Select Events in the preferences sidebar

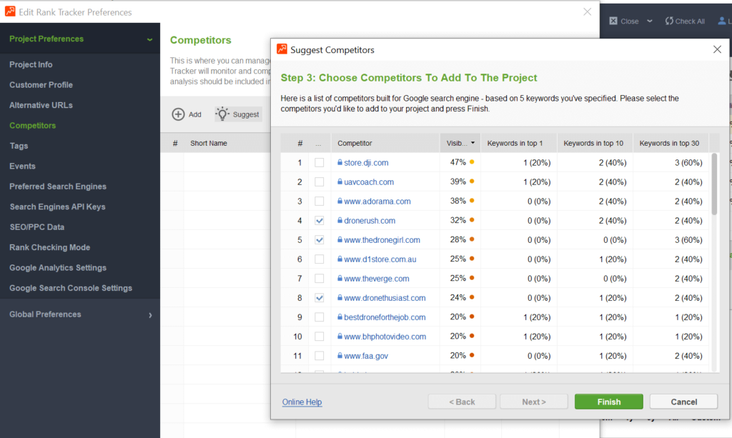click(22, 166)
